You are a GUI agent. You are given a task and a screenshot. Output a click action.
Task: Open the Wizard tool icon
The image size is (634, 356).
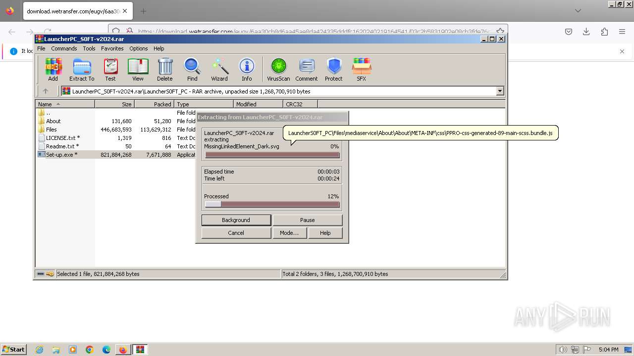coord(219,70)
